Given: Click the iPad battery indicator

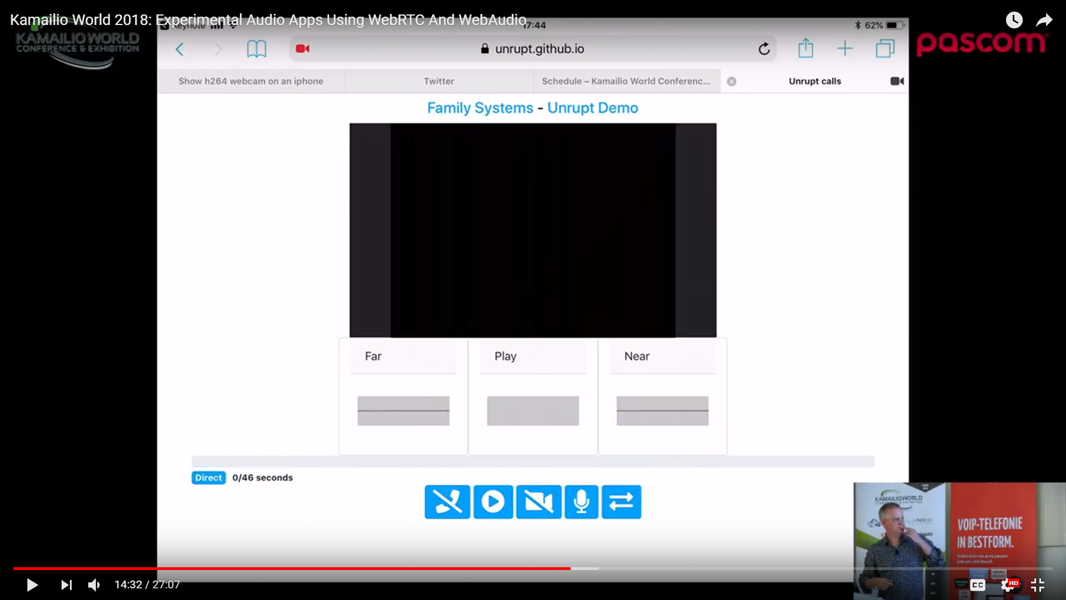Looking at the screenshot, I should tap(895, 25).
